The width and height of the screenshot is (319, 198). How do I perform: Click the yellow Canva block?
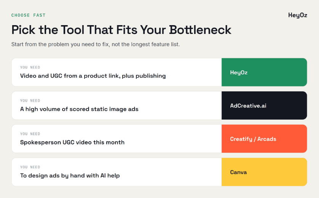click(x=264, y=172)
